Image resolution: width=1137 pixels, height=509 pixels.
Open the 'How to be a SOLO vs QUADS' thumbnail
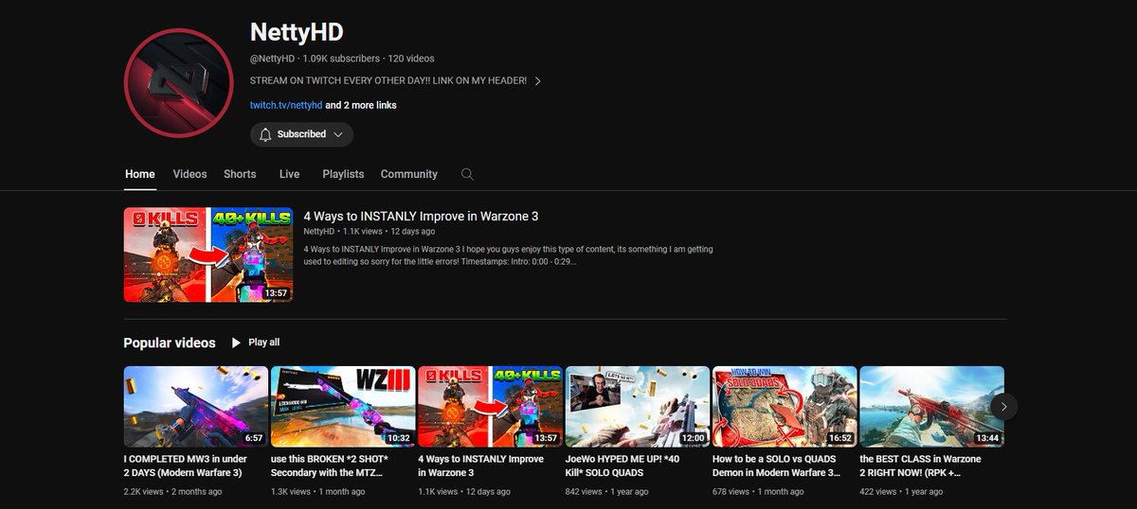[x=785, y=407]
